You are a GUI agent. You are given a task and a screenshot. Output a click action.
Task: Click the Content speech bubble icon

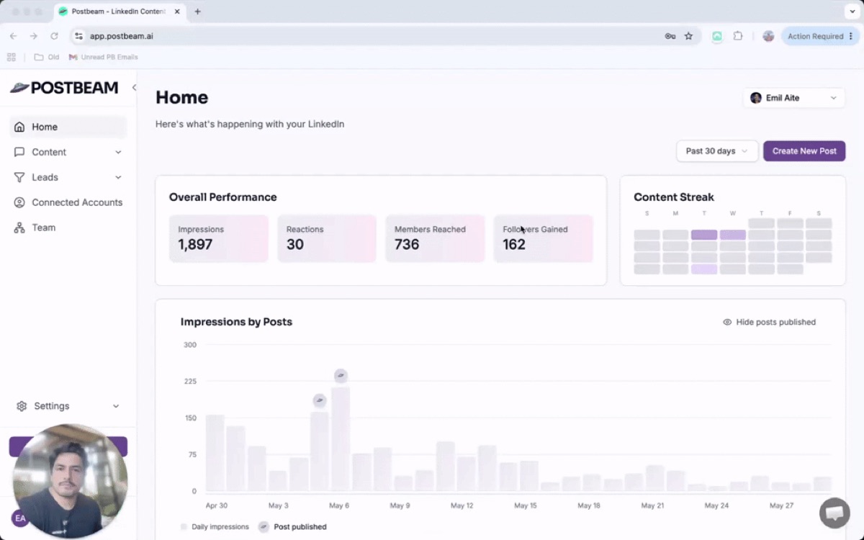click(19, 152)
